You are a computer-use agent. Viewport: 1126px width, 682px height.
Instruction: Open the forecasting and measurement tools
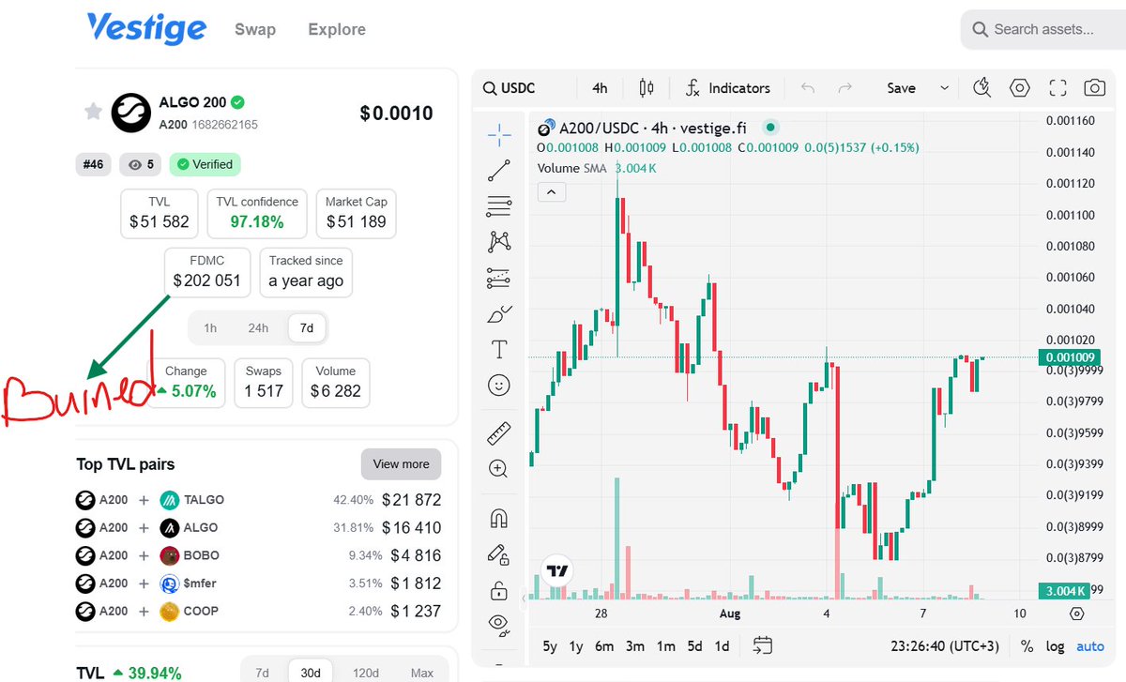499,278
